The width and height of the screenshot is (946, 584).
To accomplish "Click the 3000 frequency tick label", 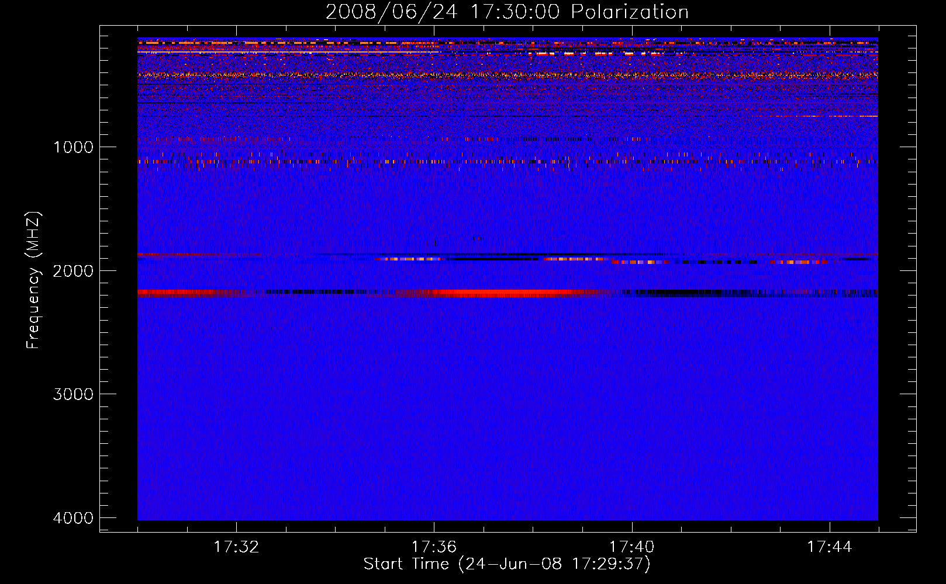I will pos(73,394).
